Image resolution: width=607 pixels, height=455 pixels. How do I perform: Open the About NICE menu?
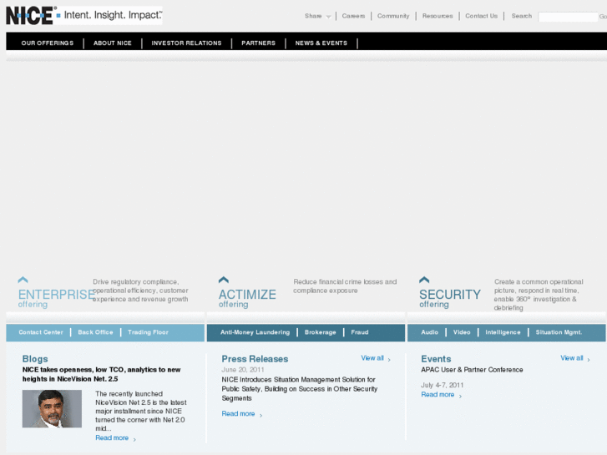(x=112, y=43)
